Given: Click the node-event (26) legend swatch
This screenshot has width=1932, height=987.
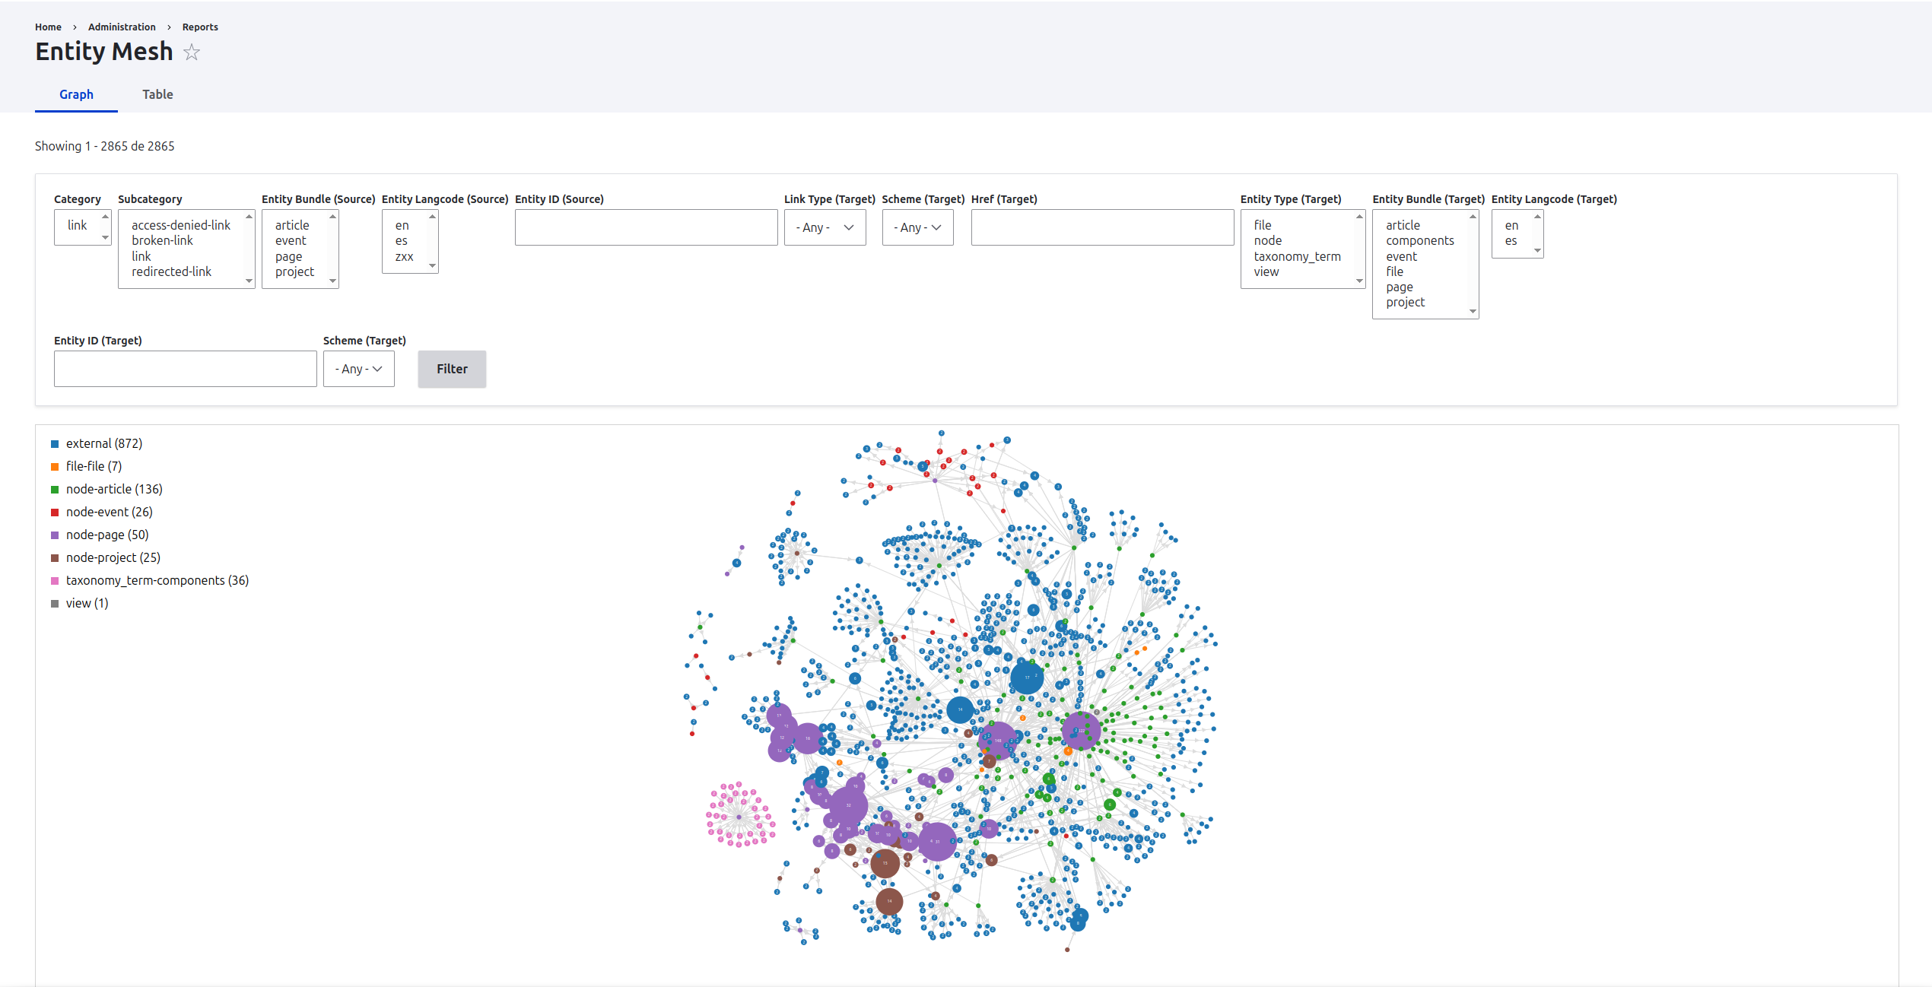Looking at the screenshot, I should (55, 513).
